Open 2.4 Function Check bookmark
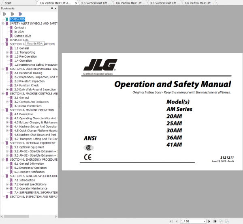Viewport: 243px width, 224px height. point(26,85)
